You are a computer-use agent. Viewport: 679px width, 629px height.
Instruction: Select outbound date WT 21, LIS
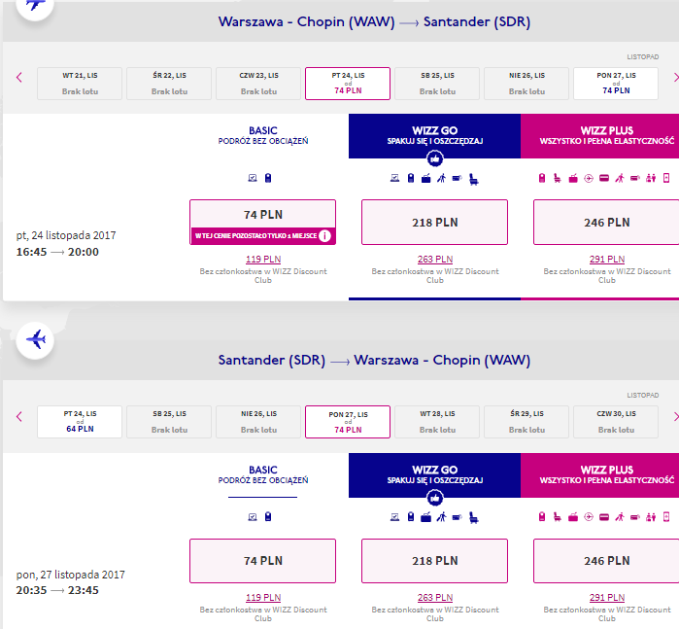(x=80, y=84)
